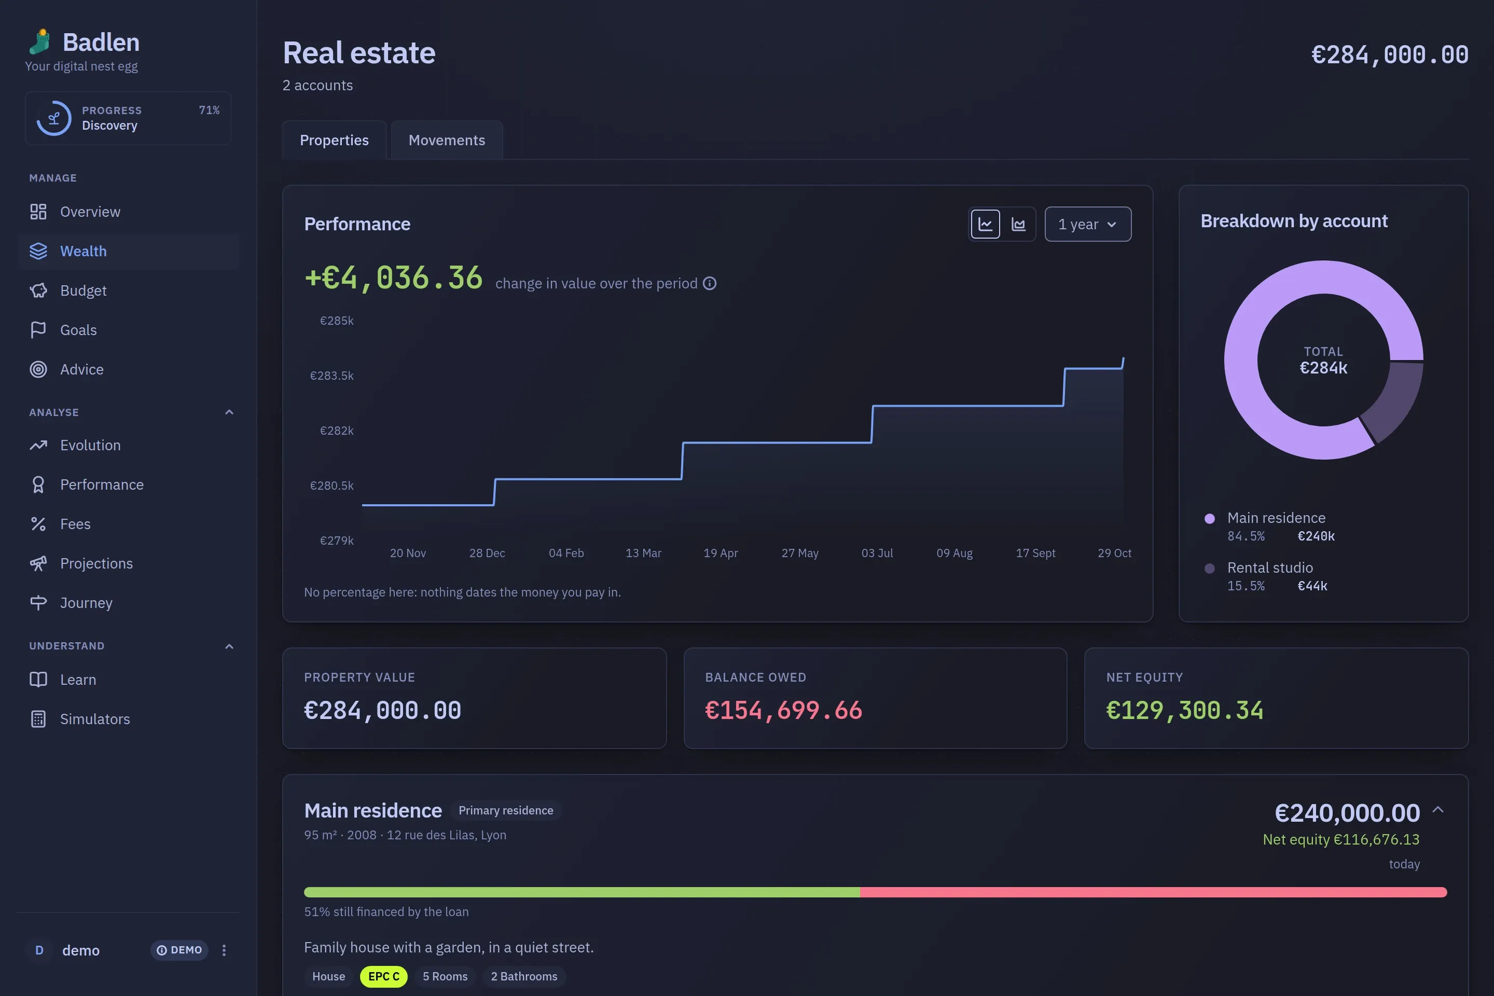Open the Overview grid icon

point(38,212)
